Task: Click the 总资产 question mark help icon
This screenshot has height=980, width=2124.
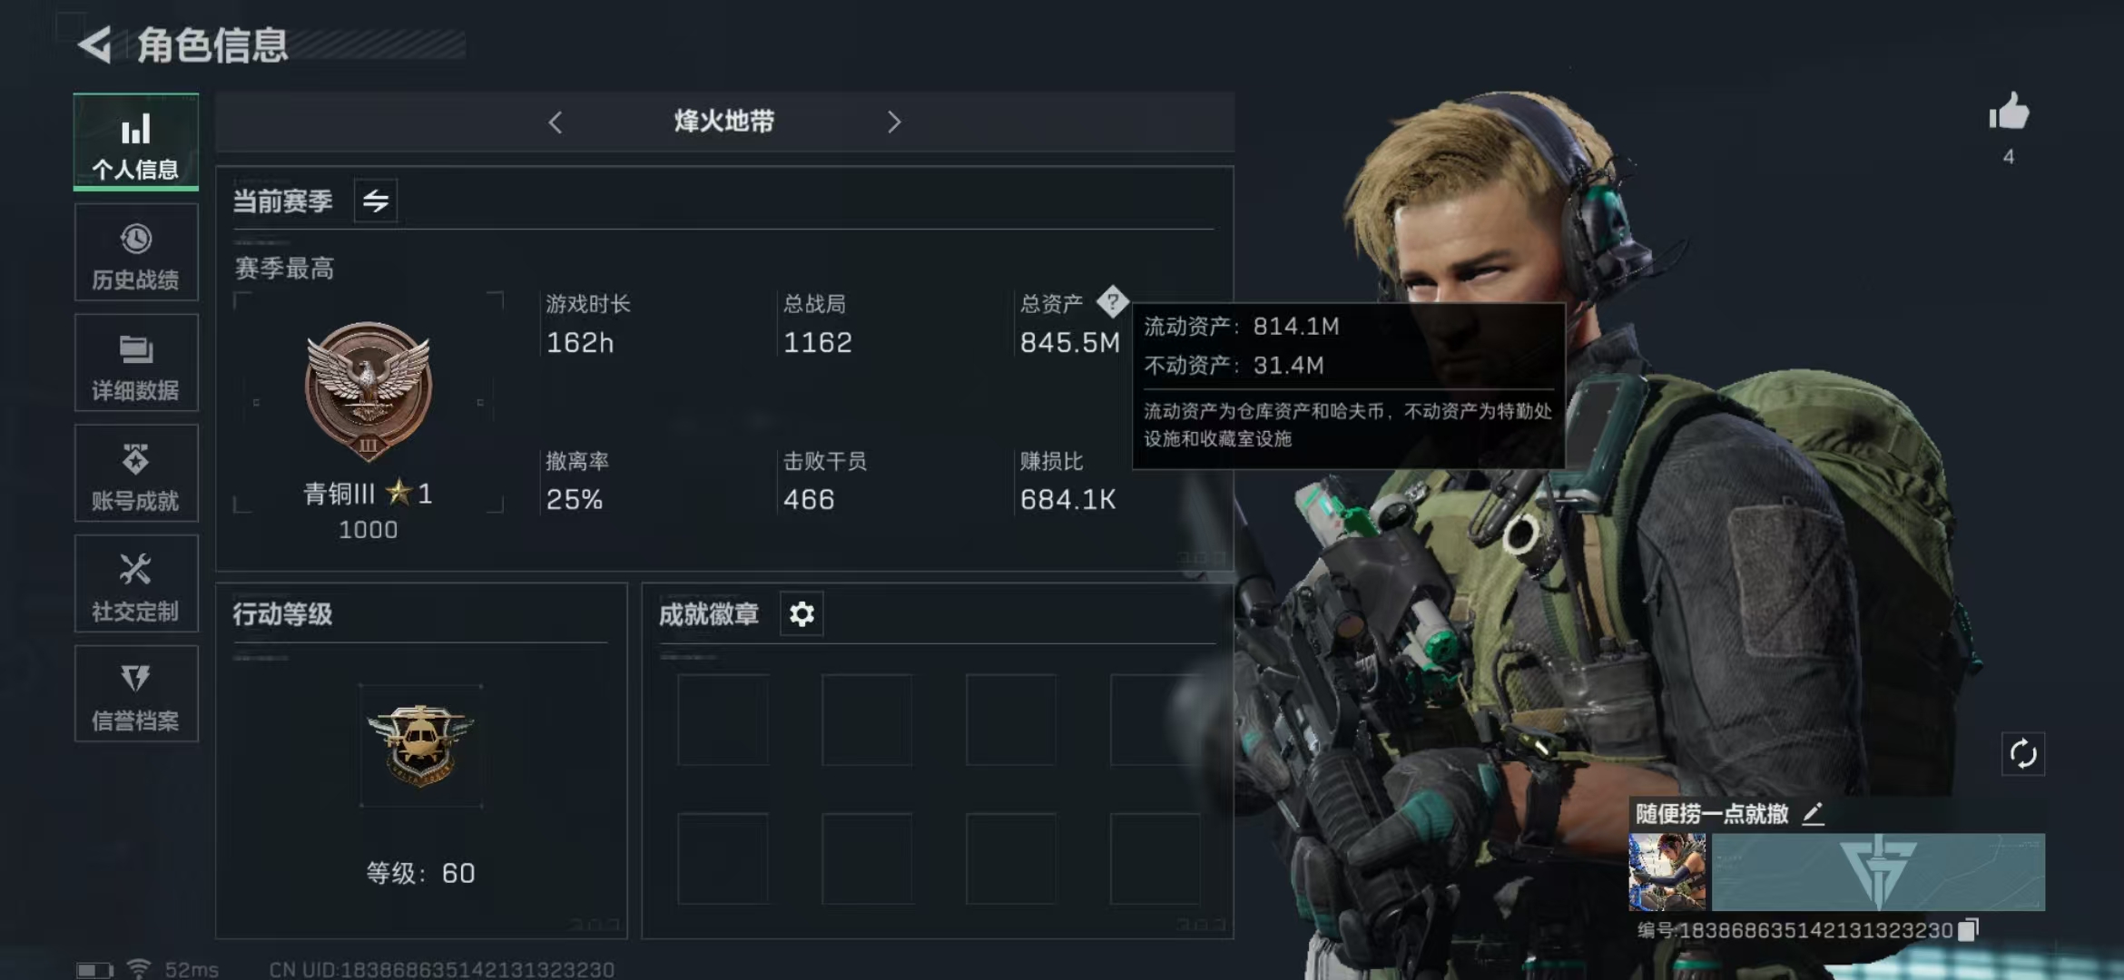Action: pyautogui.click(x=1112, y=302)
